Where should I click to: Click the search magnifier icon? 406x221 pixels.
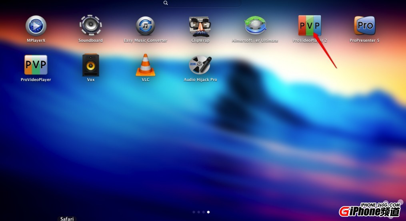click(x=166, y=3)
